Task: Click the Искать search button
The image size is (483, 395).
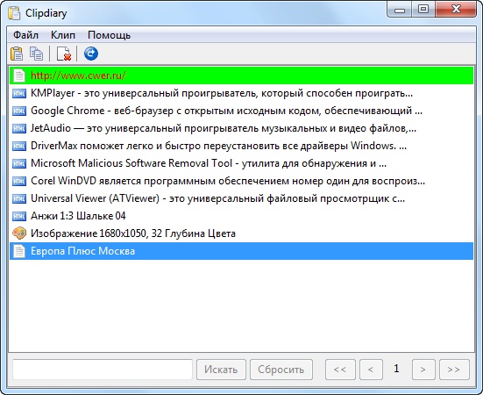Action: (x=221, y=370)
